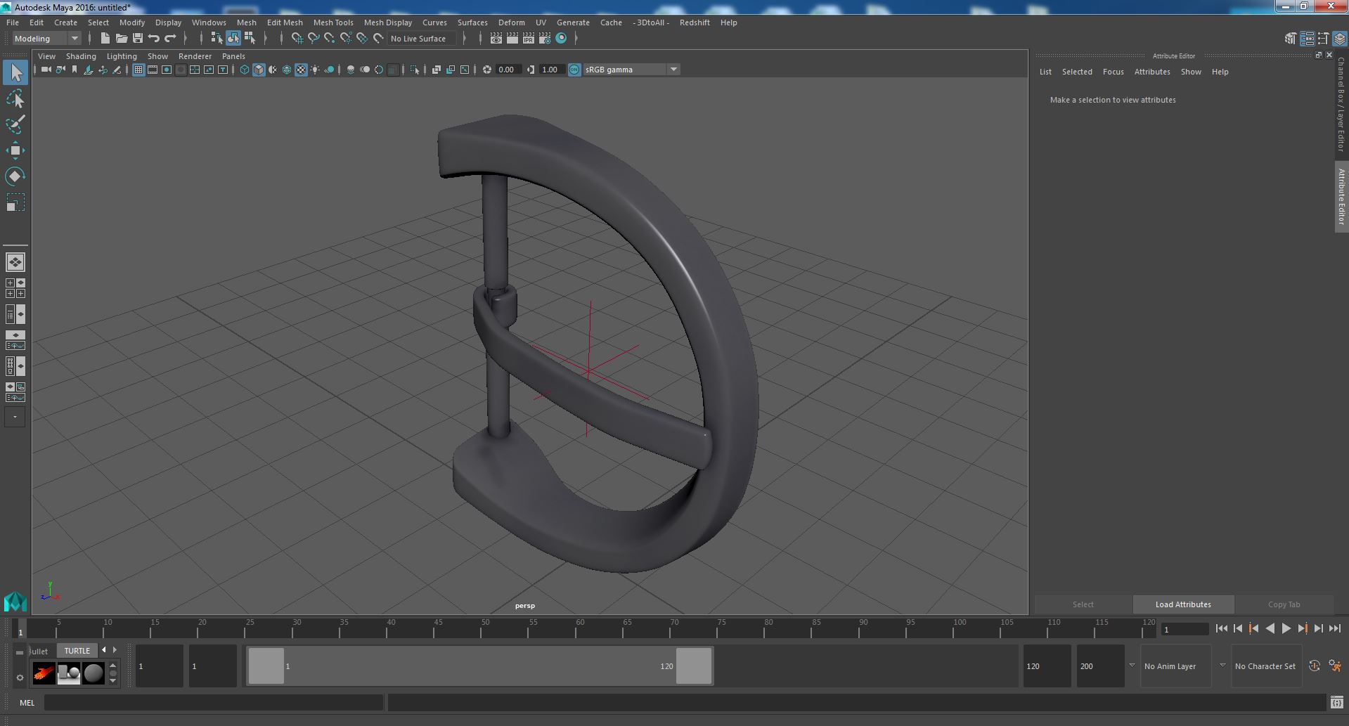Open a scene with folder icon
Screen dimensions: 1349x726
121,39
